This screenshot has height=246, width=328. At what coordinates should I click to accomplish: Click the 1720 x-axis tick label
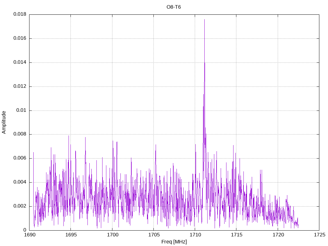[x=278, y=235]
